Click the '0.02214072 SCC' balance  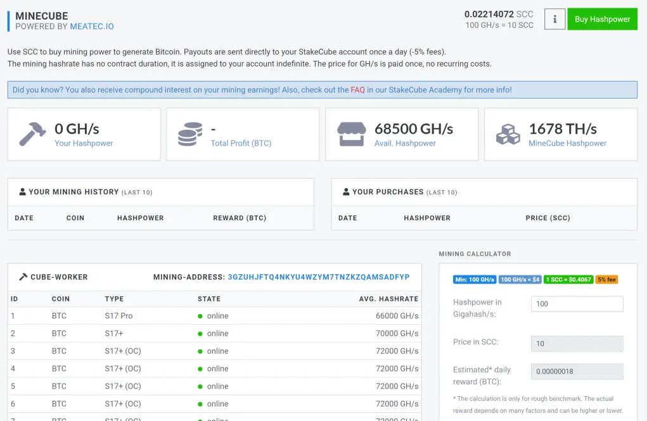[499, 14]
